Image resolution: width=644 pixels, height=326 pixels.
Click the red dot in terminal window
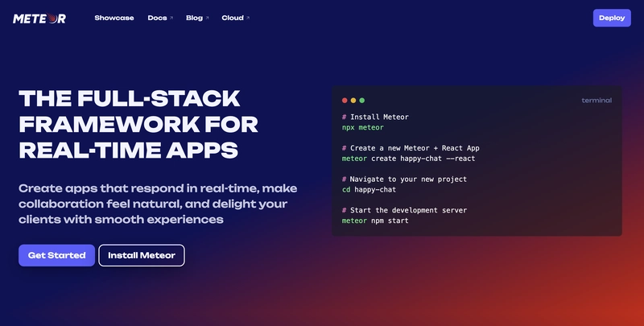345,101
